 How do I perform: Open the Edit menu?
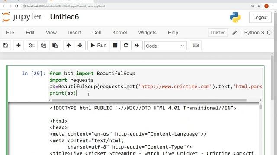point(30,33)
